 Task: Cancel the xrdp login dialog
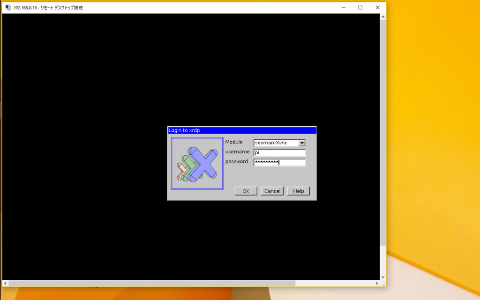pos(272,191)
